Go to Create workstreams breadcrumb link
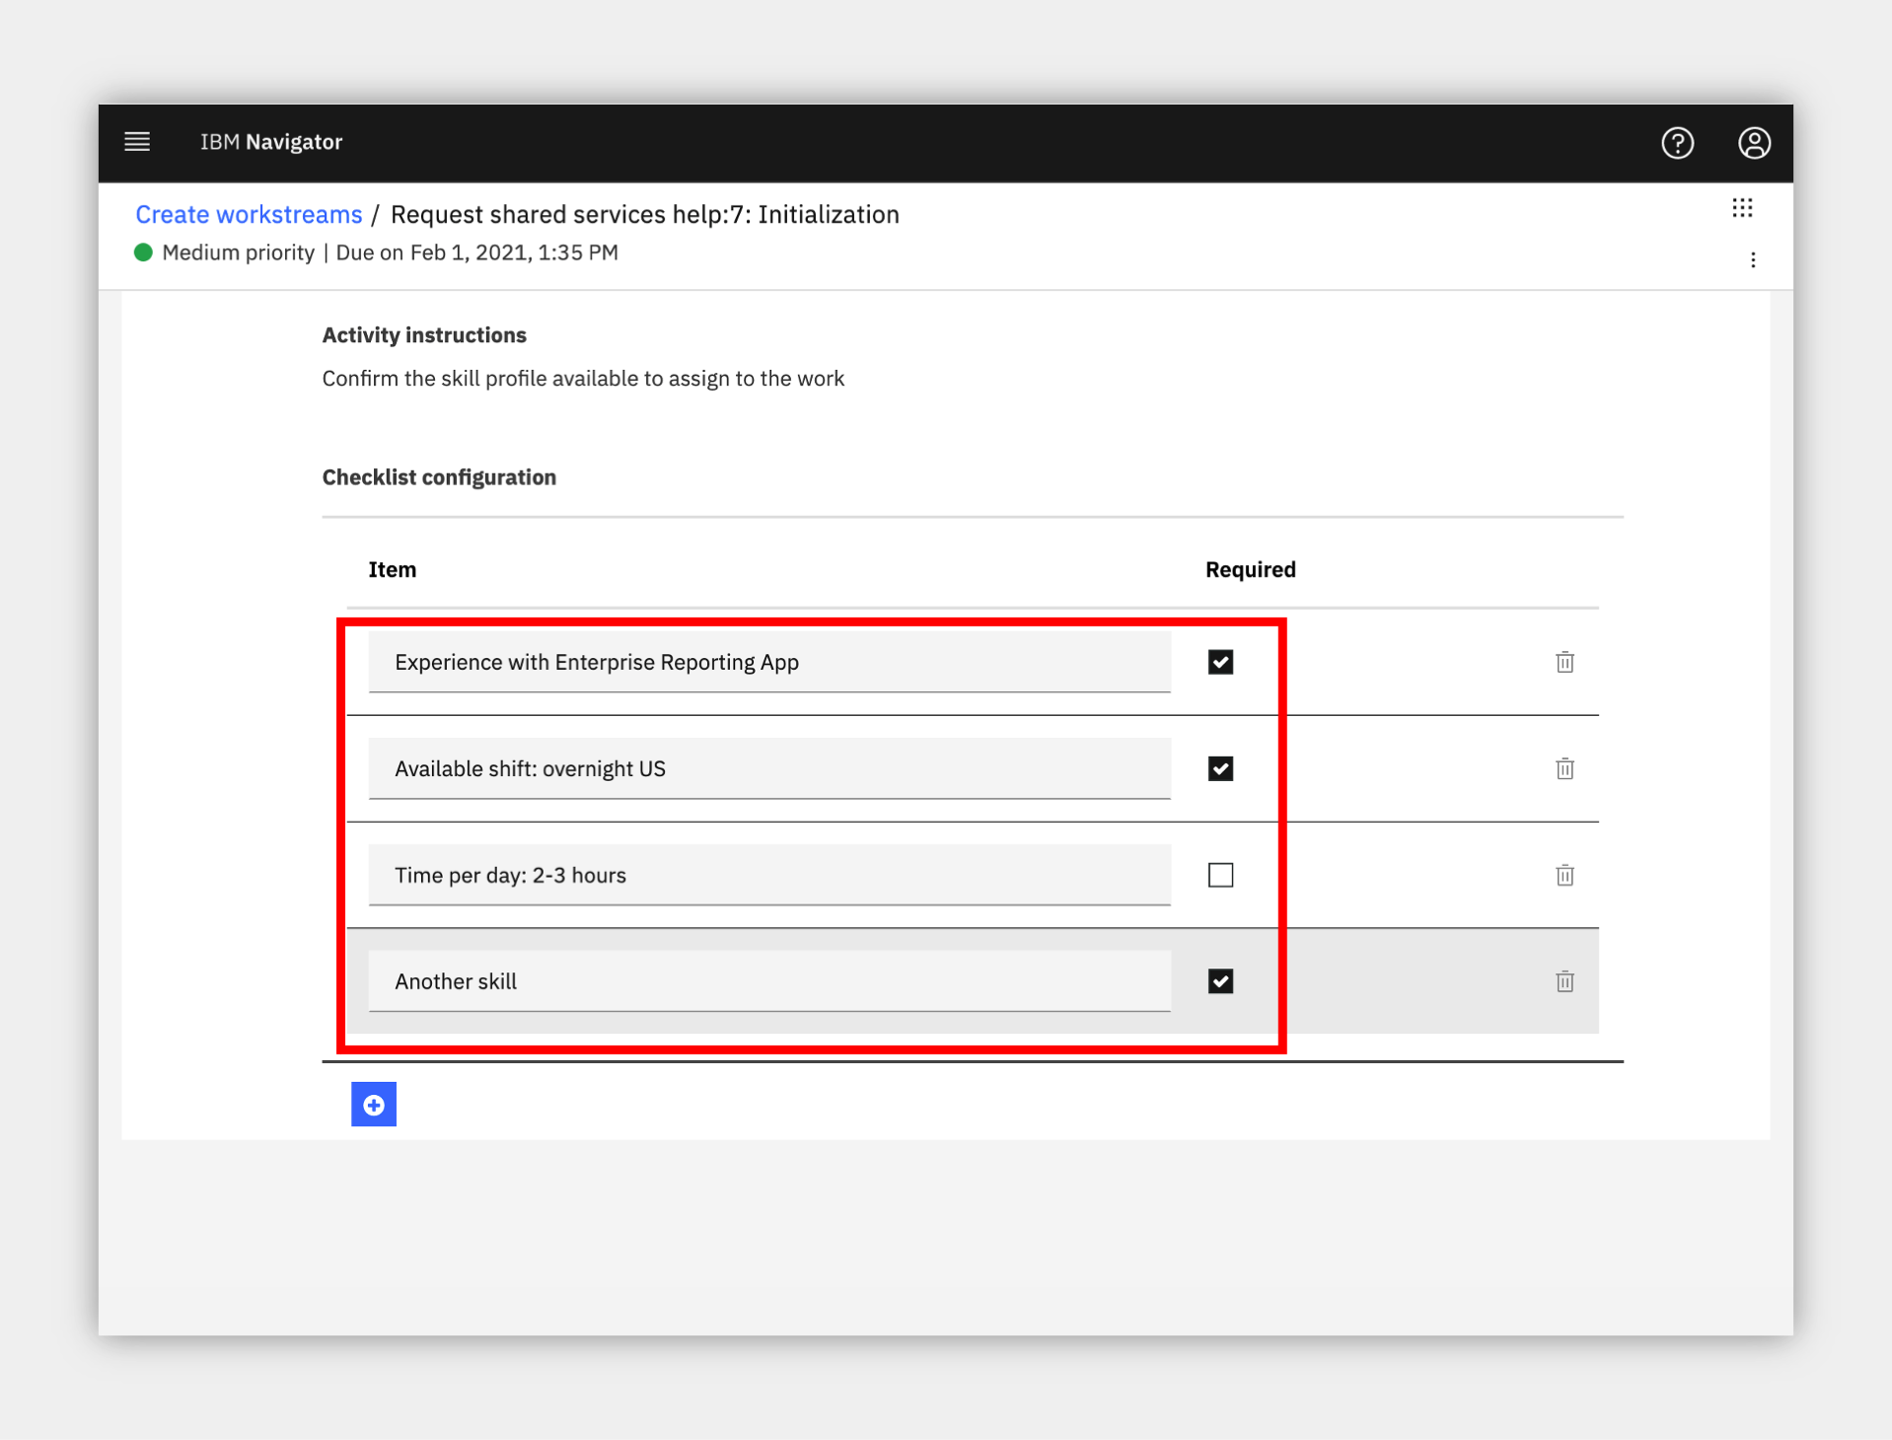This screenshot has height=1440, width=1892. click(249, 215)
